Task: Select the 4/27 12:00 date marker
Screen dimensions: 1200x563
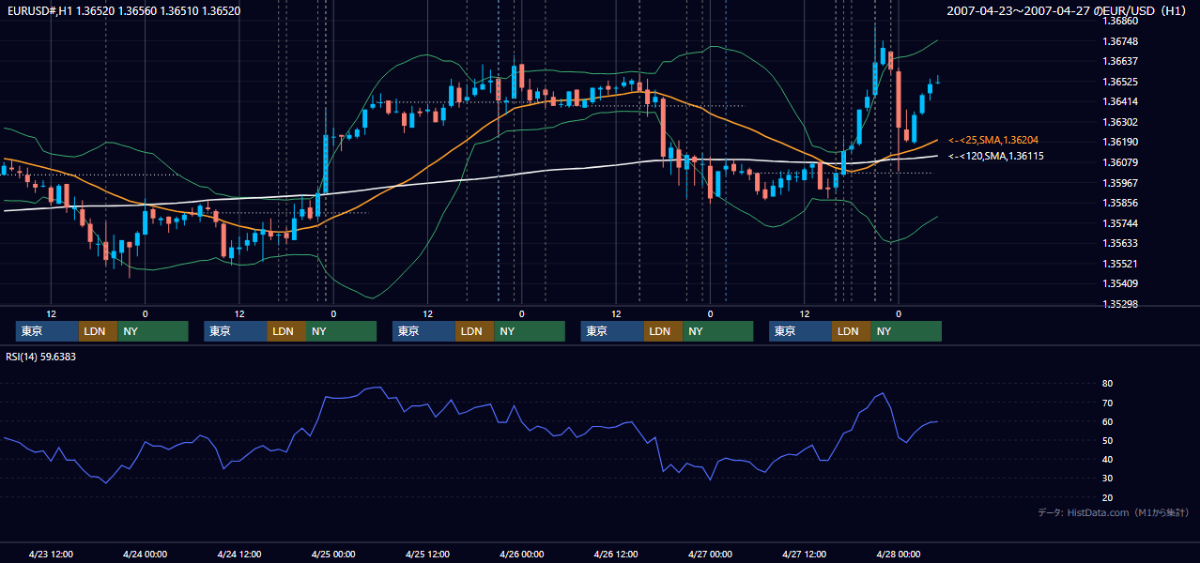Action: (x=805, y=554)
